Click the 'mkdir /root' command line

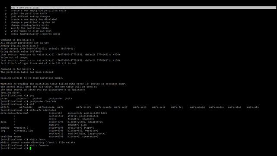click(23, 140)
